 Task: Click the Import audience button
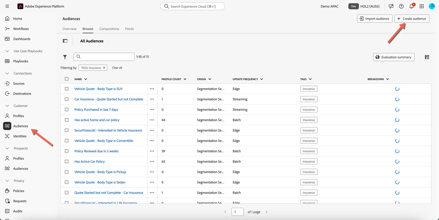tap(375, 19)
